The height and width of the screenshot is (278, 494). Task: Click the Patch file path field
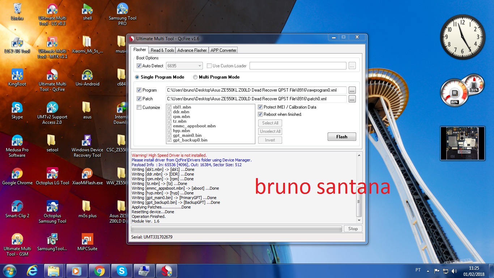[x=256, y=99]
